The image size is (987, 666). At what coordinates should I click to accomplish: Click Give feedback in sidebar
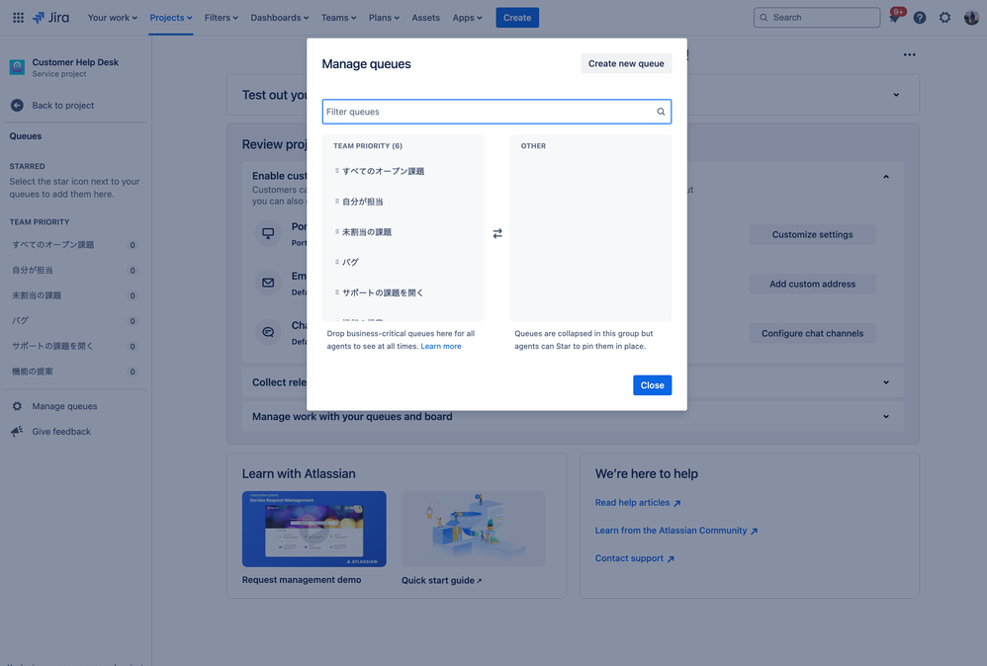point(61,432)
